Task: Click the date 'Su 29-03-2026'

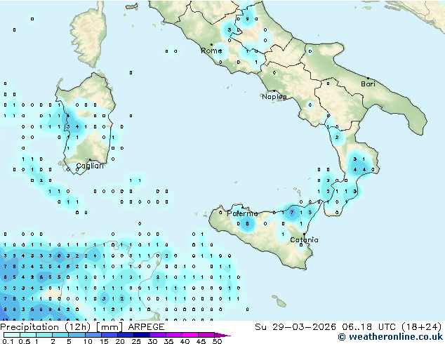Action: pos(295,327)
